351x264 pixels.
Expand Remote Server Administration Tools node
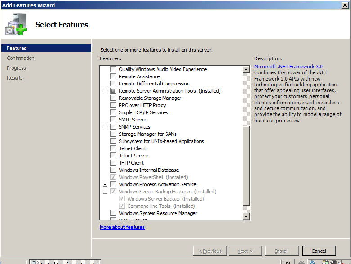pyautogui.click(x=105, y=91)
